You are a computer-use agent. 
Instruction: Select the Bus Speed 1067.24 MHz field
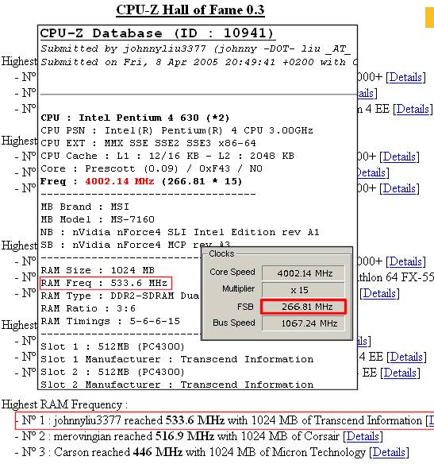(x=303, y=323)
